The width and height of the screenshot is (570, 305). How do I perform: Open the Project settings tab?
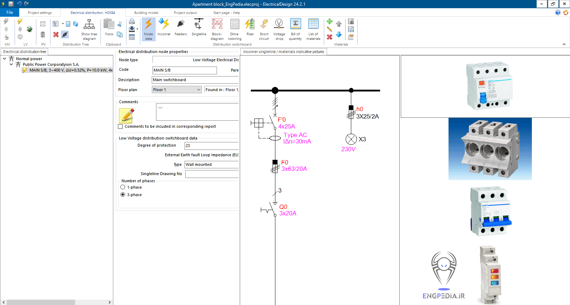[40, 13]
